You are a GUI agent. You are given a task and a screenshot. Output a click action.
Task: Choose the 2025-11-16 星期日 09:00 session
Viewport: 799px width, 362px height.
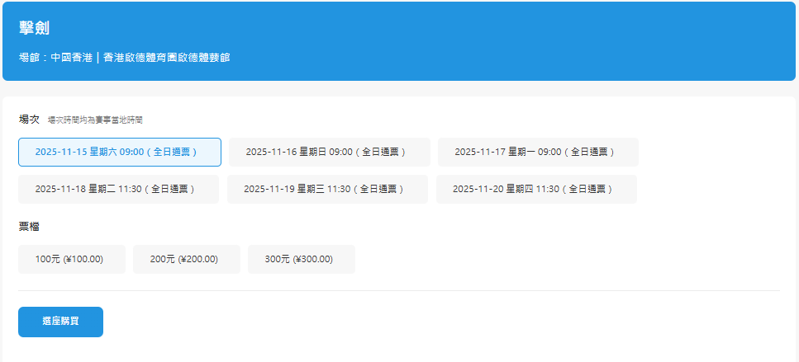click(x=329, y=152)
